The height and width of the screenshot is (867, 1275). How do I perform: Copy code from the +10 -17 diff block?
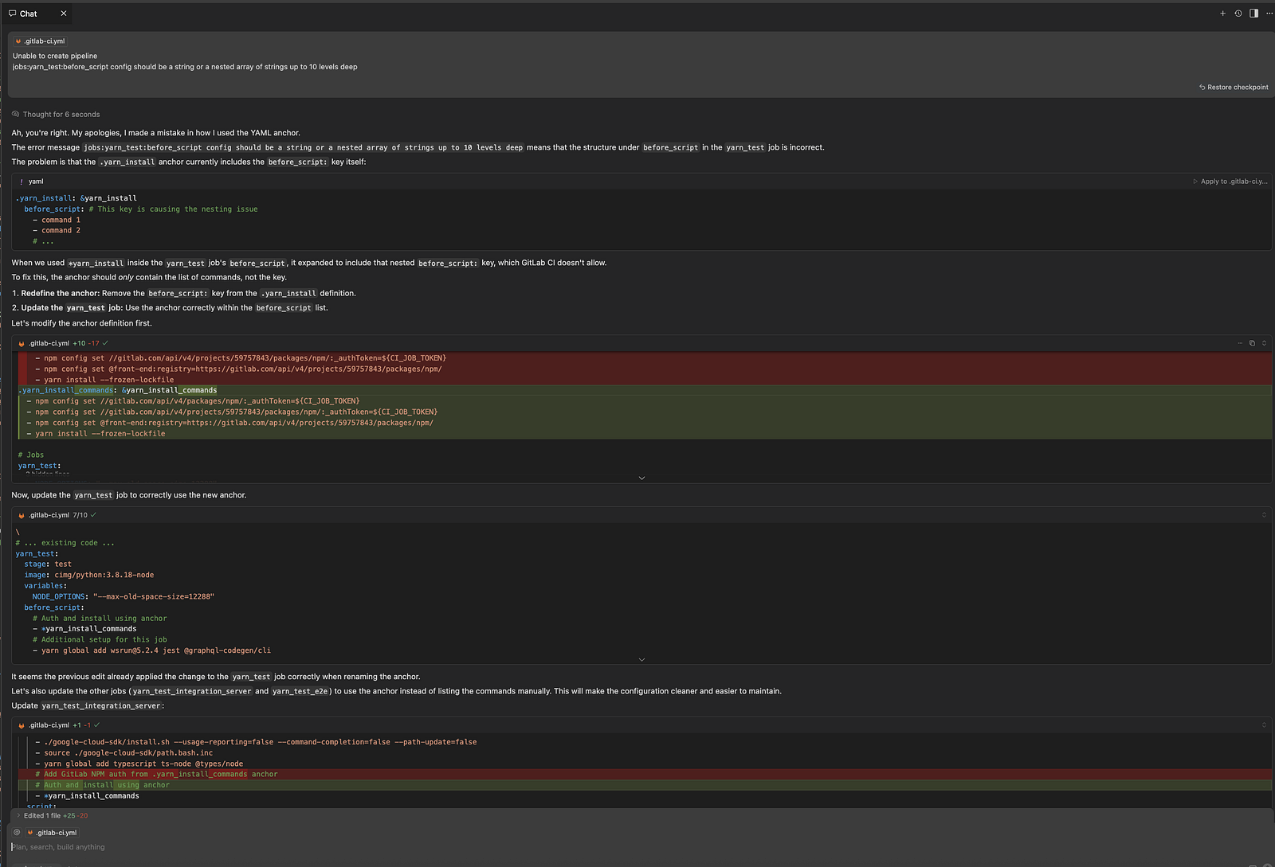1252,344
